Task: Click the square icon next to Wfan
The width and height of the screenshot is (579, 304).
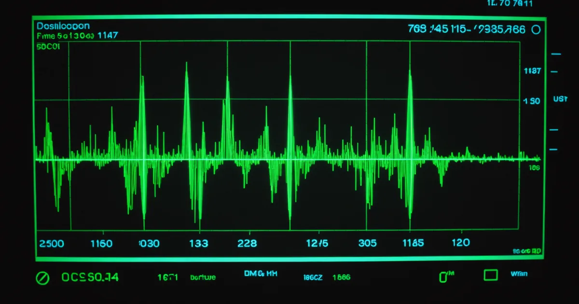Action: point(491,275)
